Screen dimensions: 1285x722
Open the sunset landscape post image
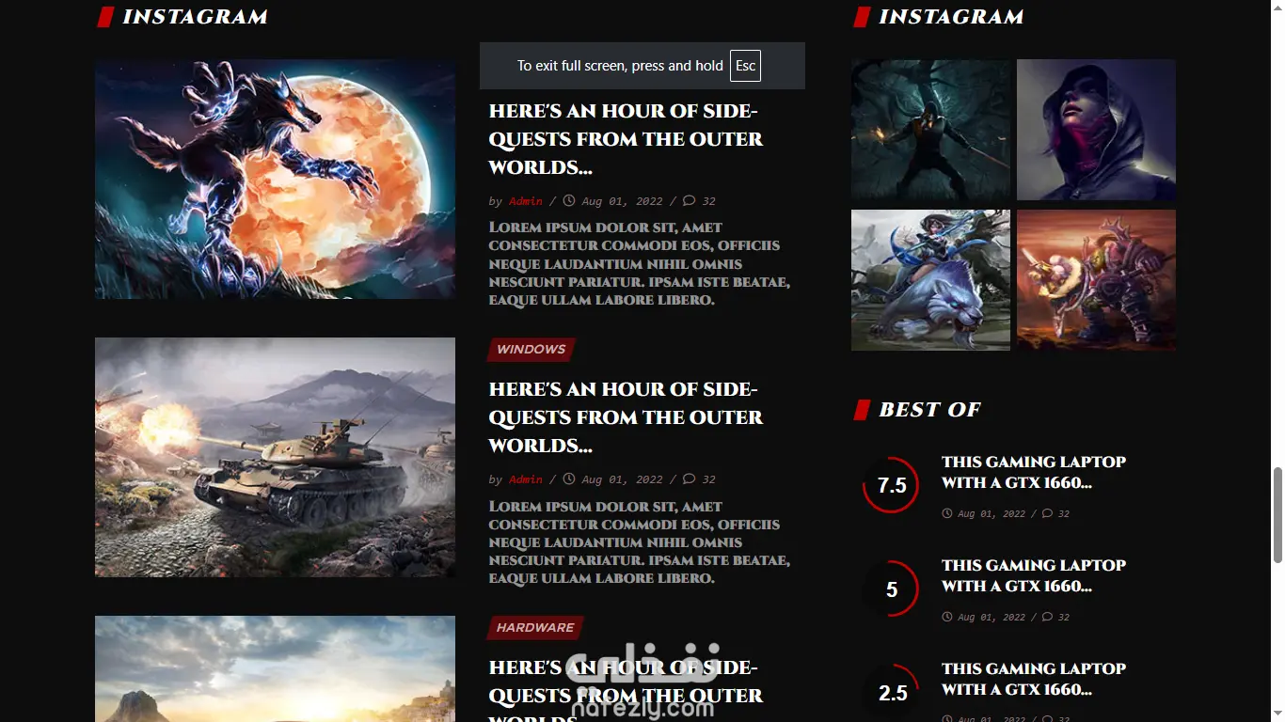coord(275,668)
